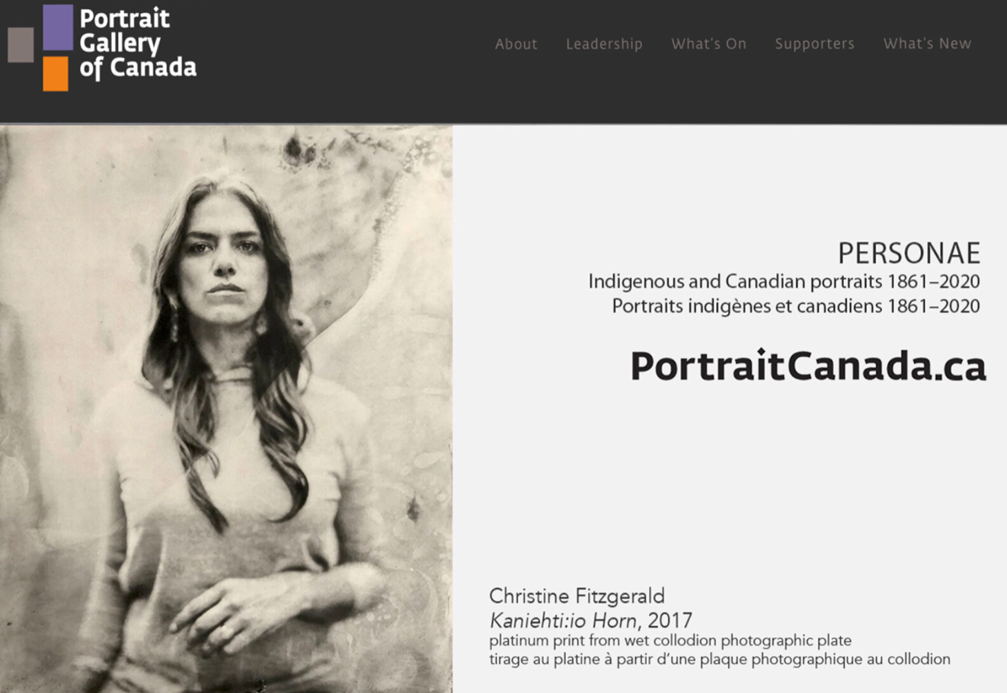The width and height of the screenshot is (1007, 693).
Task: Click the gray square in logo
Action: click(21, 45)
